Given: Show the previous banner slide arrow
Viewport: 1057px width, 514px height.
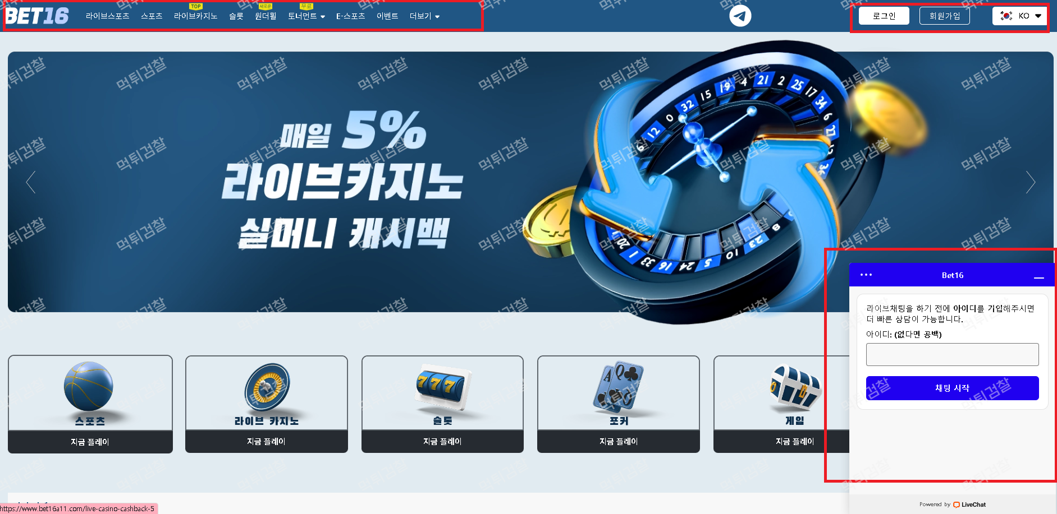Looking at the screenshot, I should [x=31, y=182].
